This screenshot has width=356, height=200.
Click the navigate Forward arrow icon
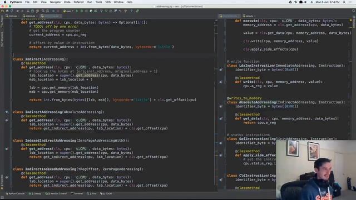point(58,11)
